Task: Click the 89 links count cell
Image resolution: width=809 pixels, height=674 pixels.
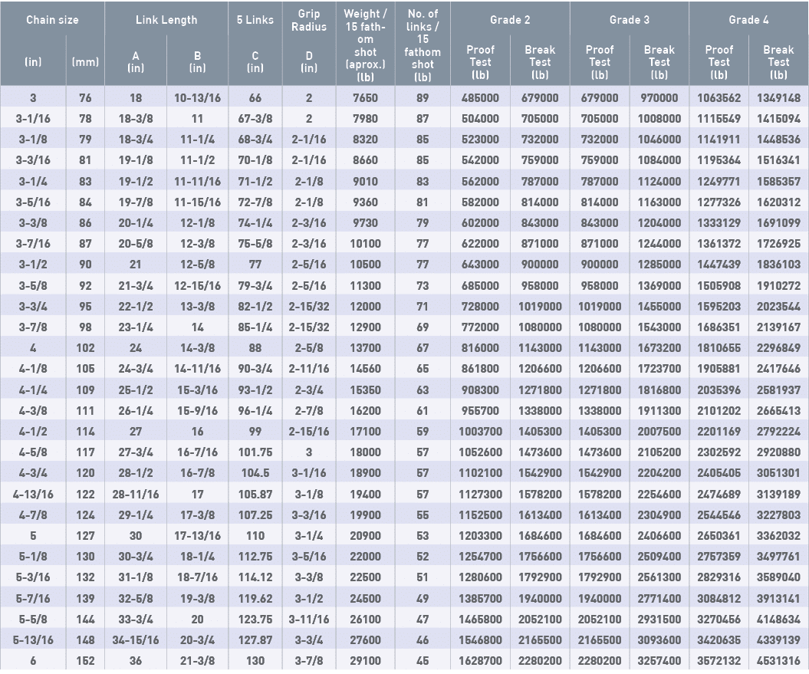Action: (x=423, y=98)
